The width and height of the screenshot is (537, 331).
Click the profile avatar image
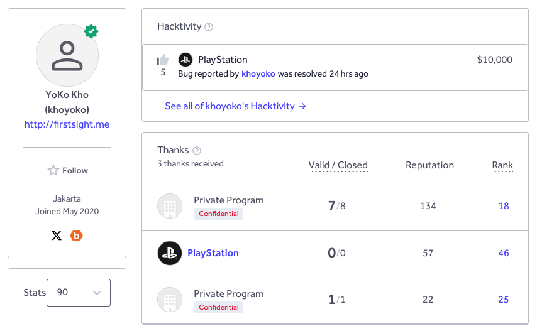point(67,55)
